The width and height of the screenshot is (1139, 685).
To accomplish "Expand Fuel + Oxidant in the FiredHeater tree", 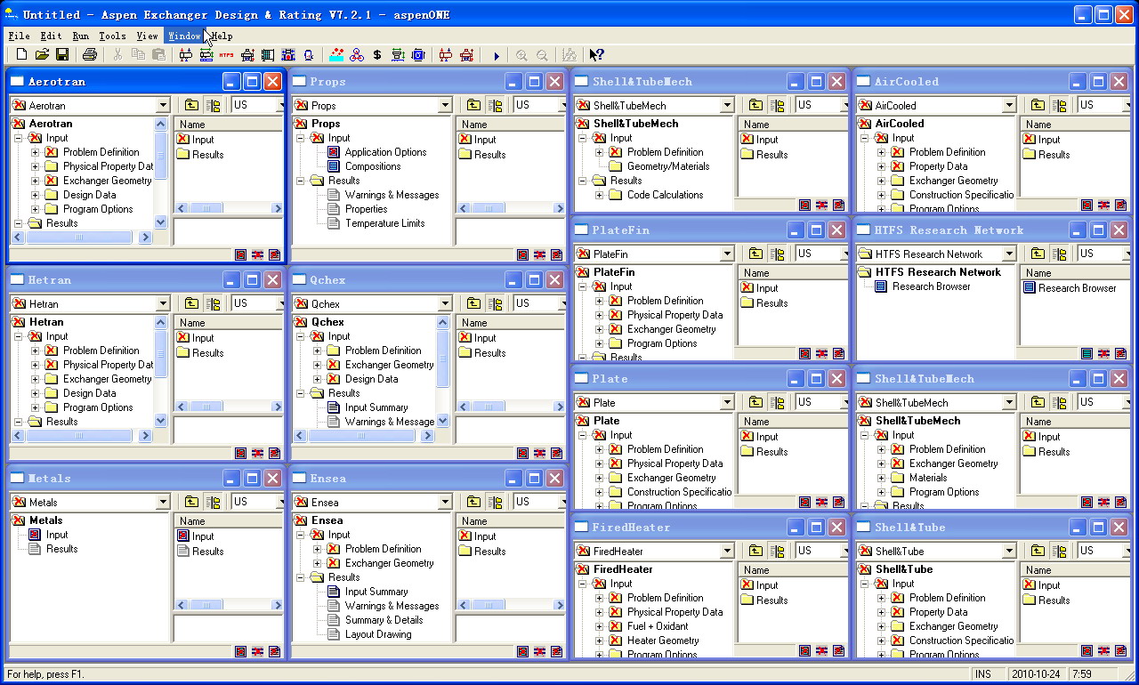I will pos(600,626).
